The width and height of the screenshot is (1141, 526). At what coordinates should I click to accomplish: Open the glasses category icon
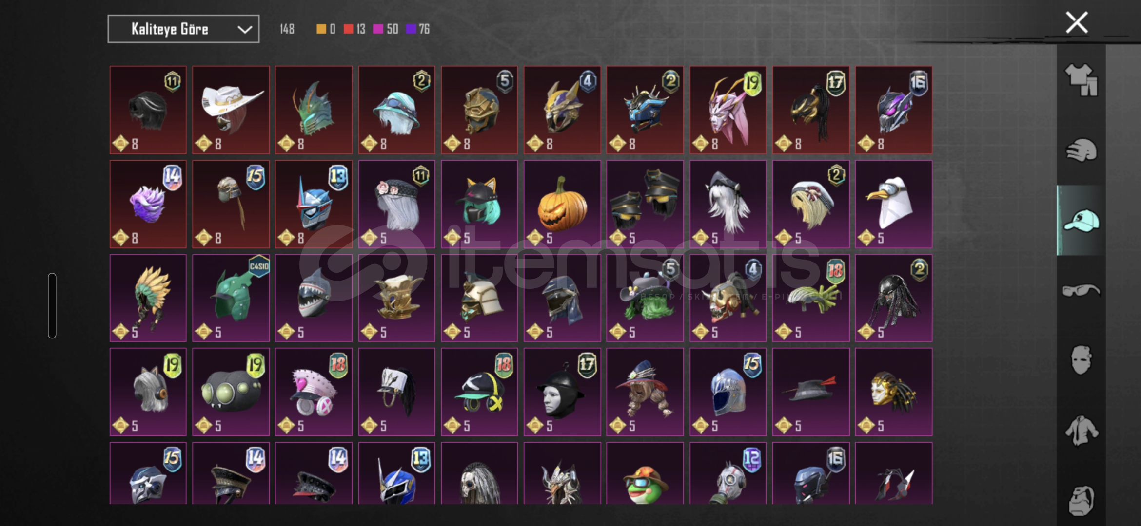1081,290
